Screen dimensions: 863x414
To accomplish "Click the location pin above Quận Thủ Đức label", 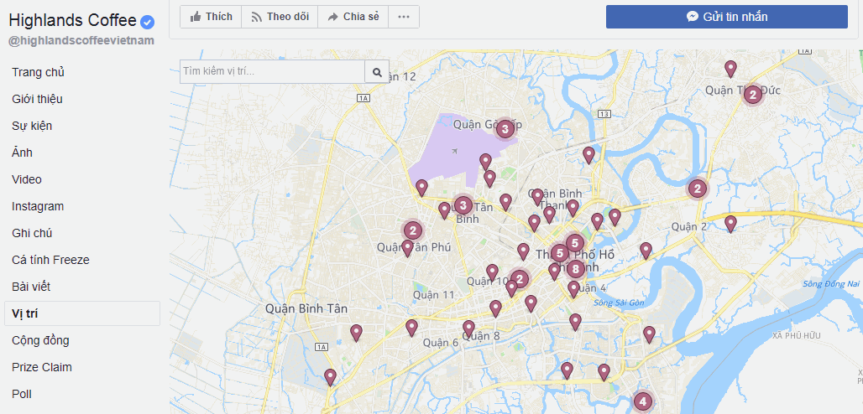I will tap(730, 69).
